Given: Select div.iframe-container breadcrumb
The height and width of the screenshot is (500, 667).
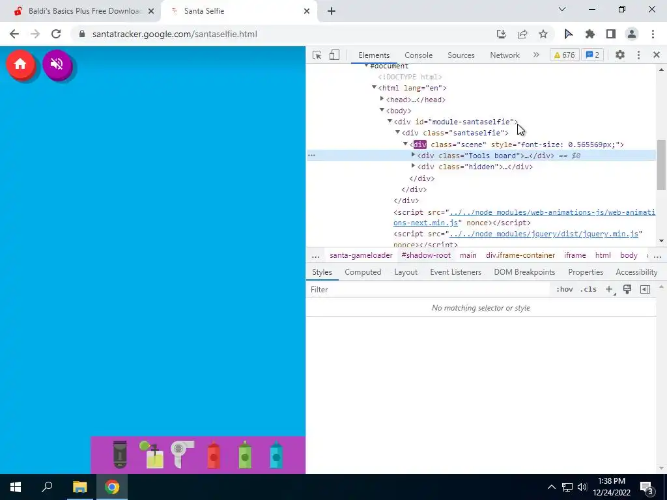Looking at the screenshot, I should [520, 255].
